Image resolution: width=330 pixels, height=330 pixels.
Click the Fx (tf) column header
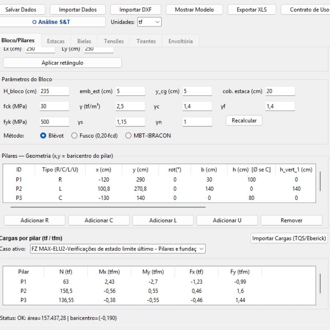(x=197, y=272)
